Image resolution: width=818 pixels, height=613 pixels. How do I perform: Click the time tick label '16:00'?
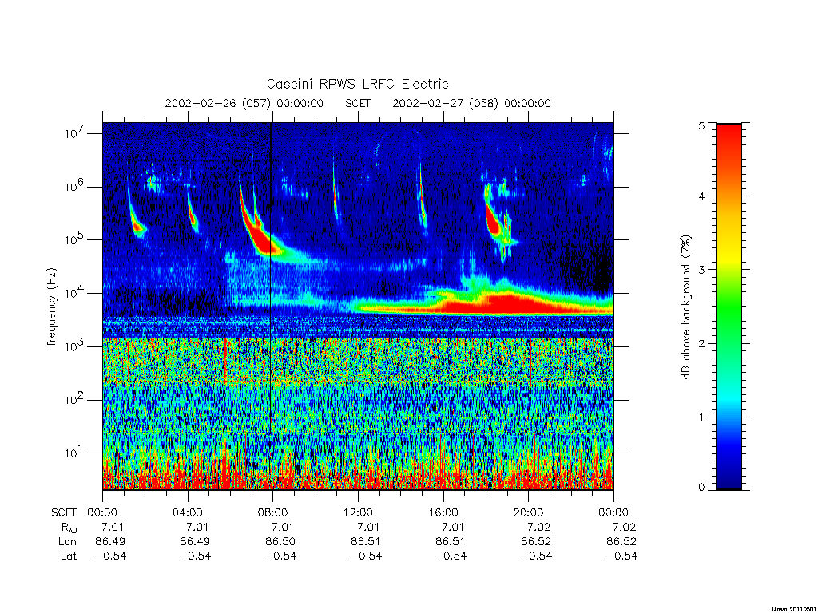[443, 512]
